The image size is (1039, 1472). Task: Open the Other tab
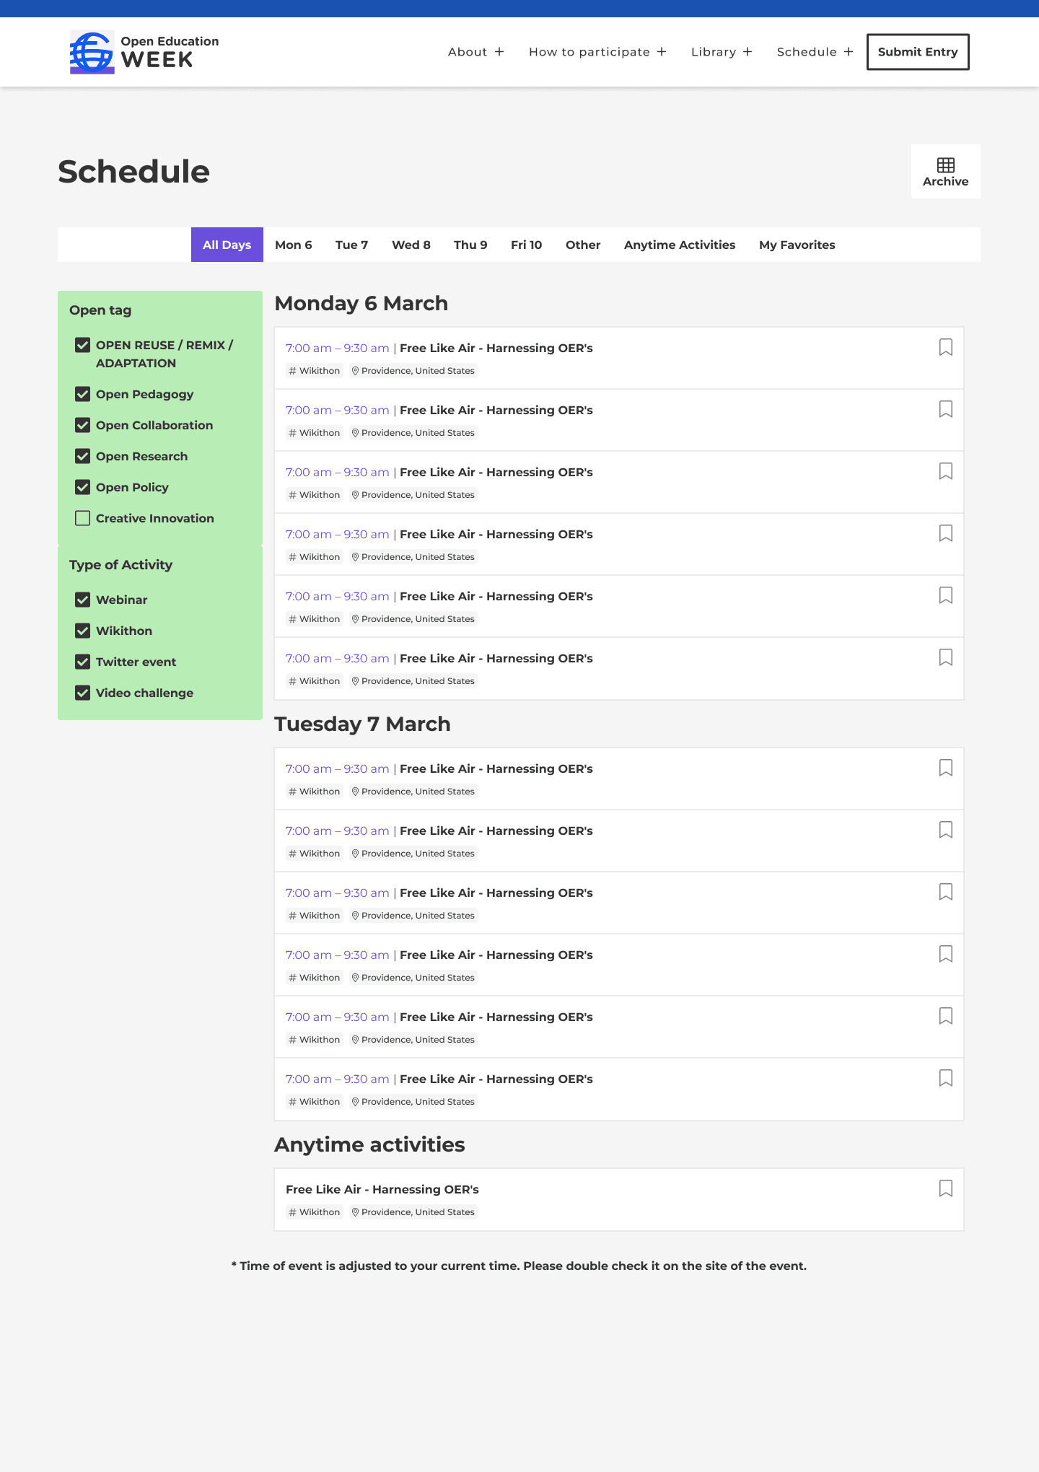tap(583, 245)
